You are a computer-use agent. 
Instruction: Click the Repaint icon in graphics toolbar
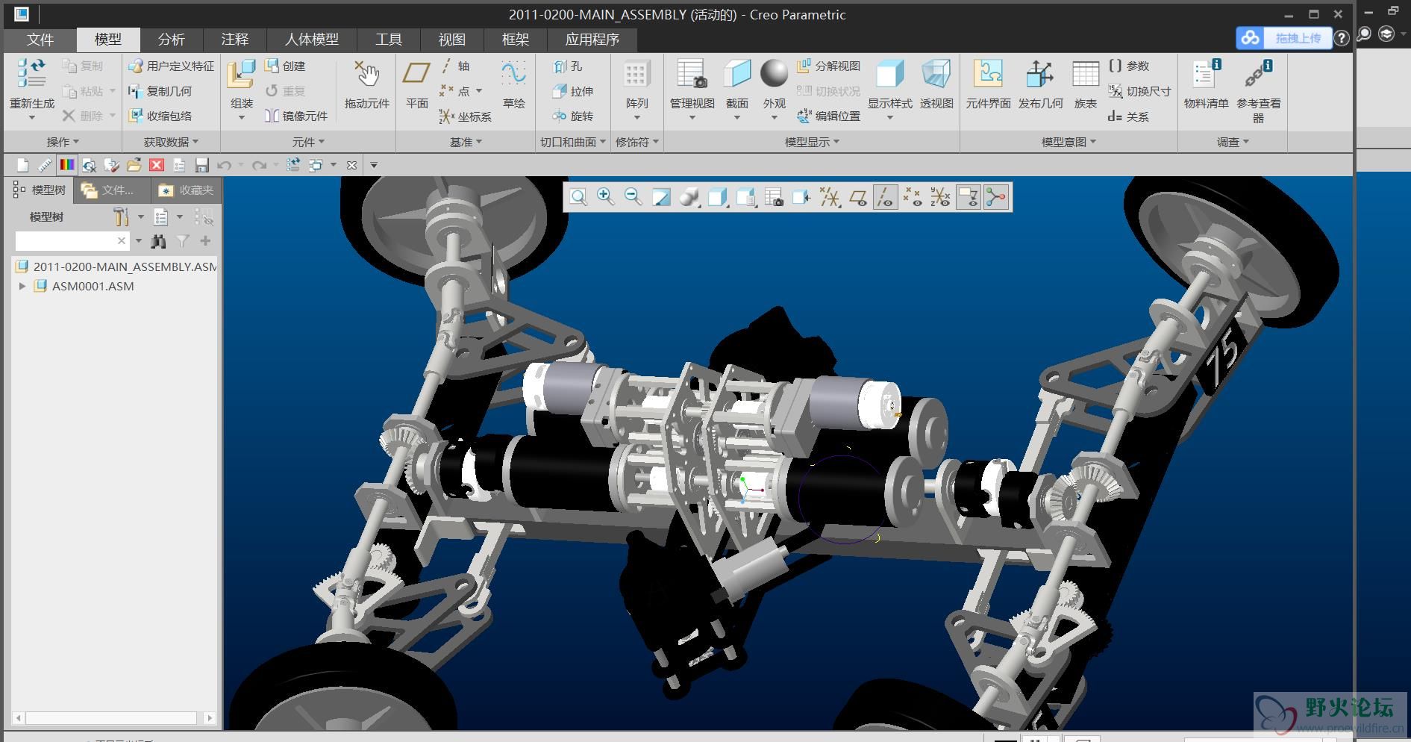pyautogui.click(x=661, y=197)
